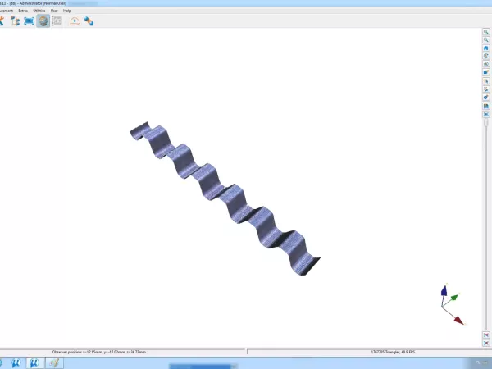492x369 pixels.
Task: Click the save floppy disk icon in right toolbar
Action: [x=485, y=106]
